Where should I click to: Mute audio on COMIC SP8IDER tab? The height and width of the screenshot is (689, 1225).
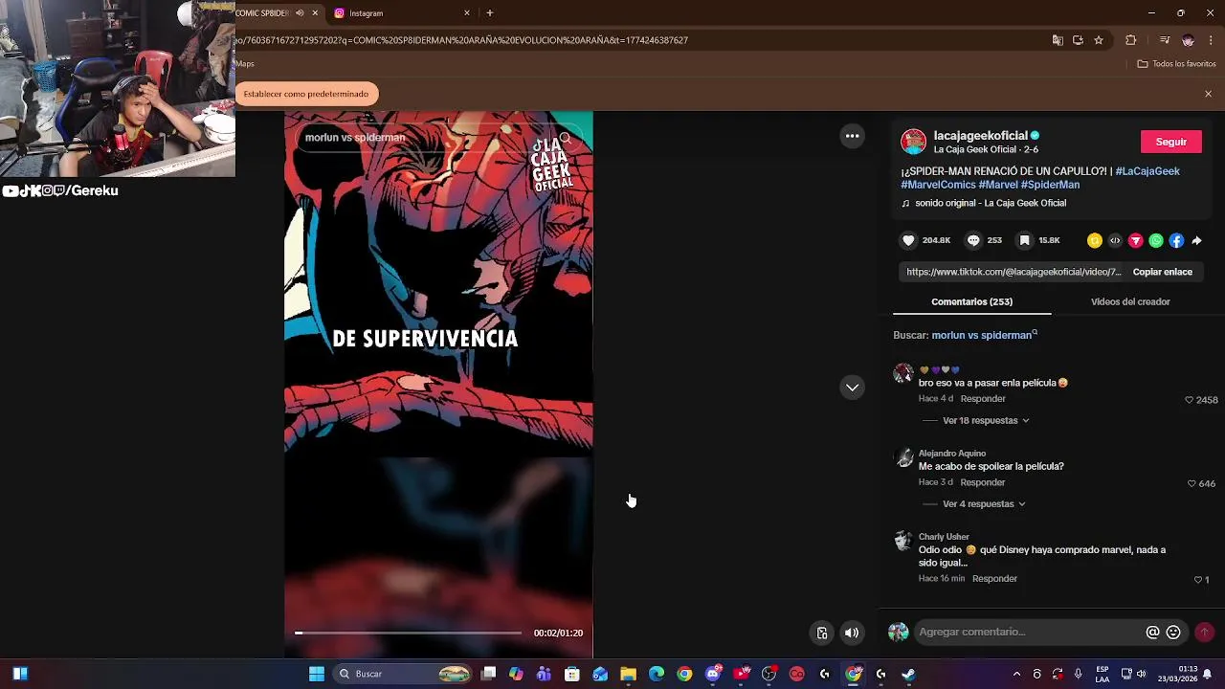[x=300, y=13]
